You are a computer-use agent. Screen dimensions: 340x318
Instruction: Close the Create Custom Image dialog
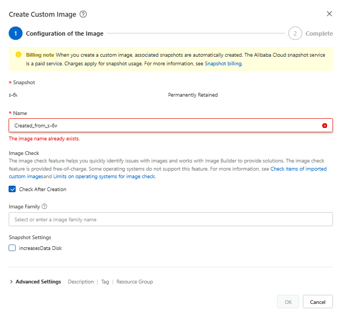(329, 13)
